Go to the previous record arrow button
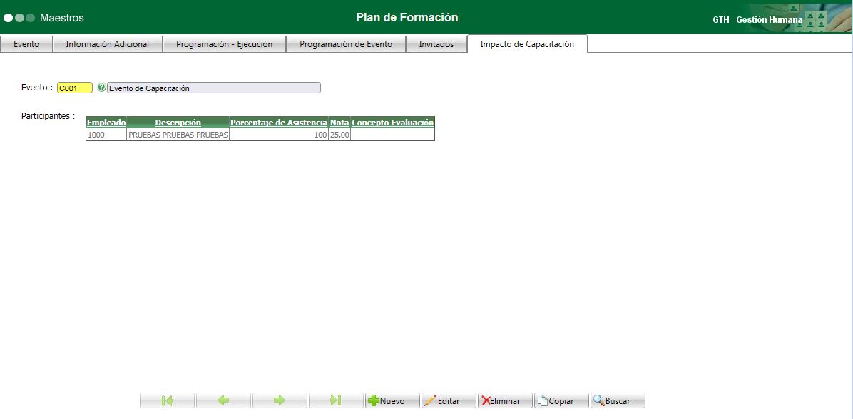This screenshot has width=853, height=419. pos(223,400)
